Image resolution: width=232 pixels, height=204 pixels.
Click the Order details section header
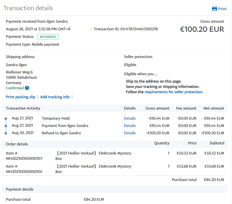pos(17,144)
